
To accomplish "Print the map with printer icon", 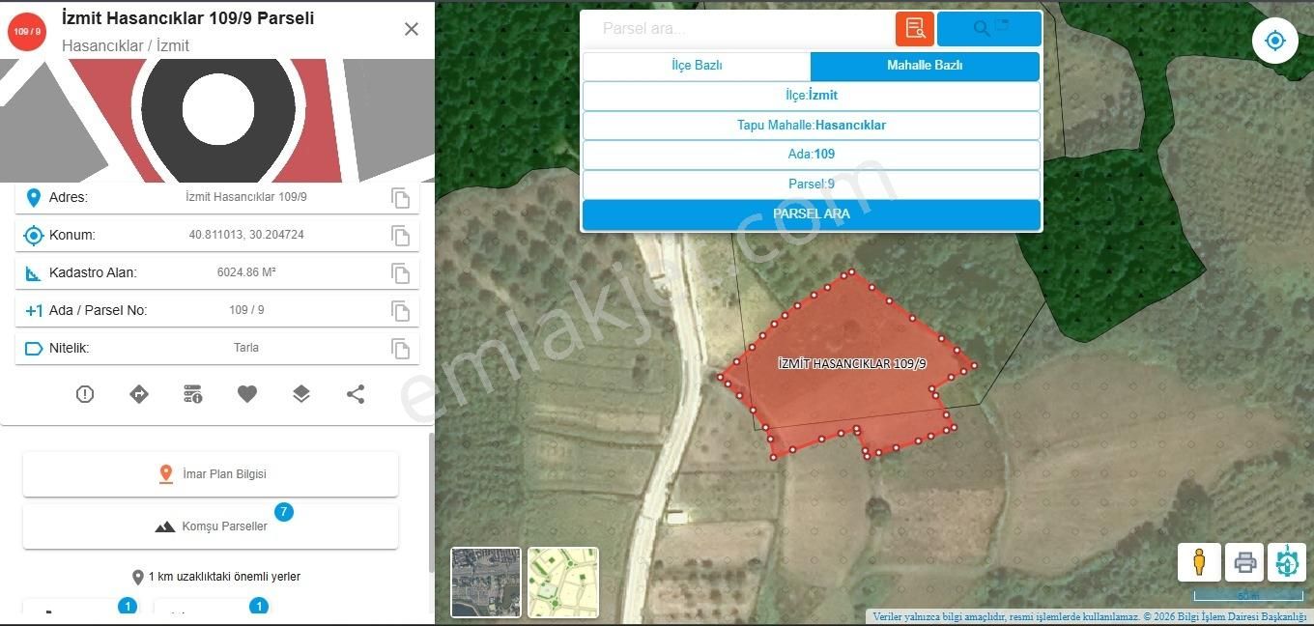I will (1244, 561).
